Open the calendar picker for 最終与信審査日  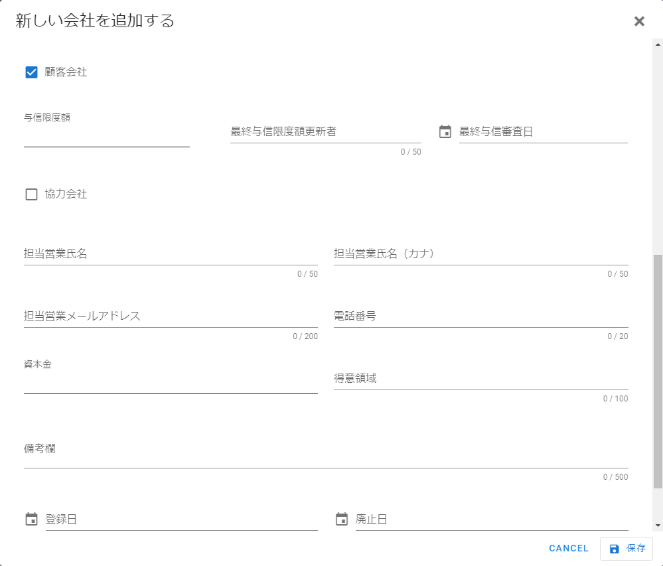point(443,131)
